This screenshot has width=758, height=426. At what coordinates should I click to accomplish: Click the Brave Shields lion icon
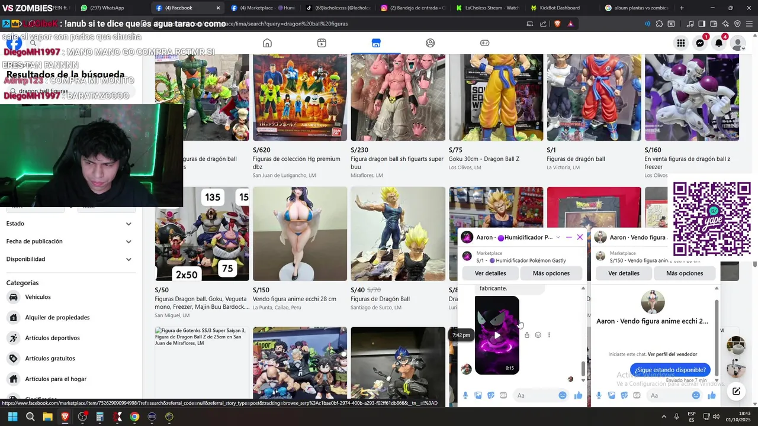click(557, 24)
